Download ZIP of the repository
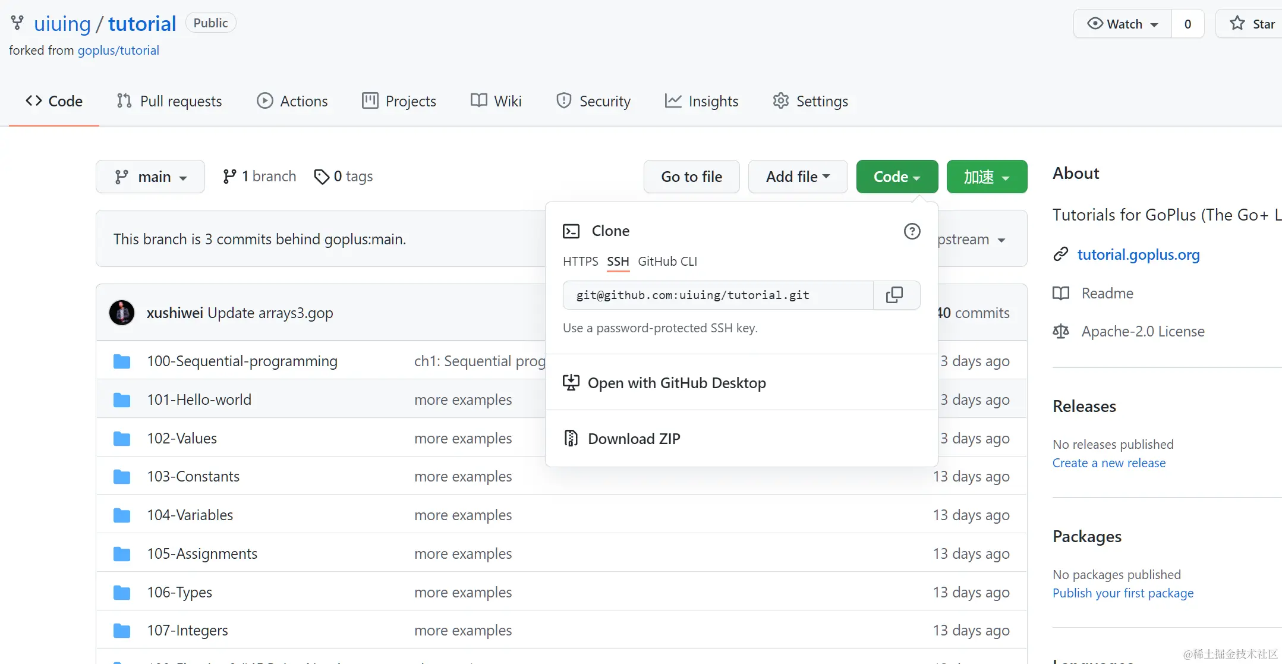This screenshot has height=664, width=1282. point(634,439)
